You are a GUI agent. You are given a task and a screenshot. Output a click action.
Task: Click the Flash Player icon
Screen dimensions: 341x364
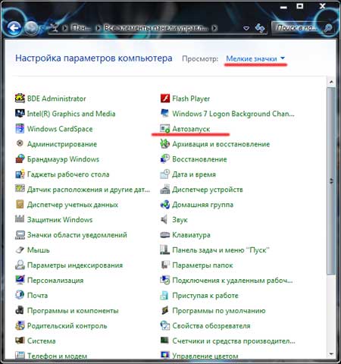165,99
